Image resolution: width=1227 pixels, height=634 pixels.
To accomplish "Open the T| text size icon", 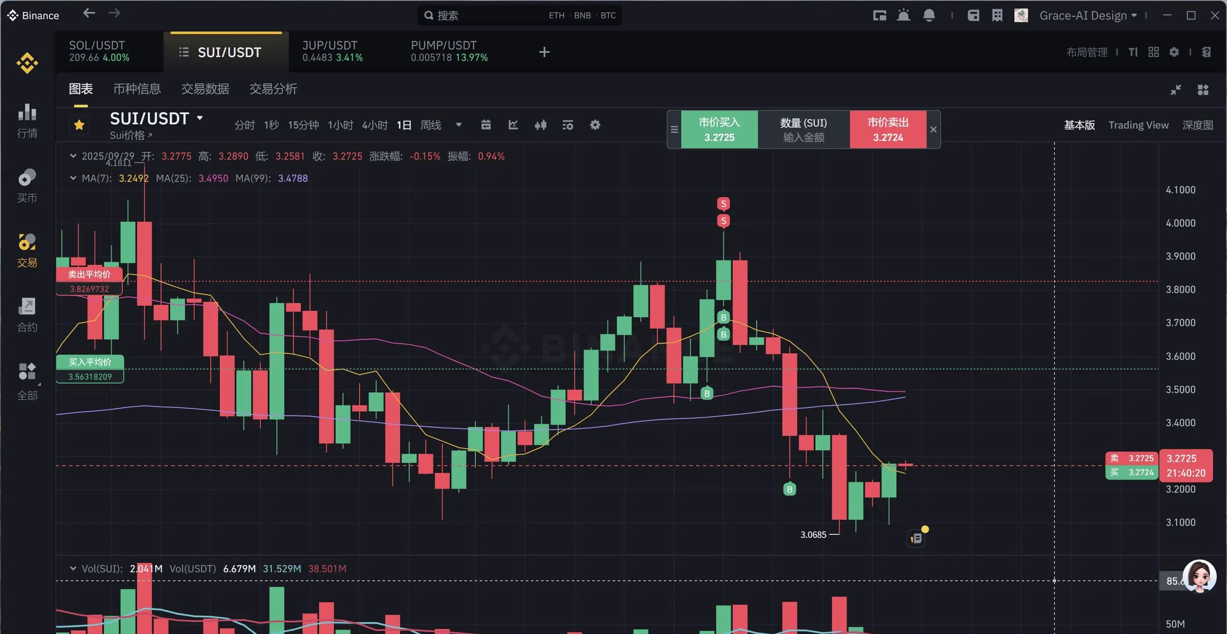I will point(1133,52).
